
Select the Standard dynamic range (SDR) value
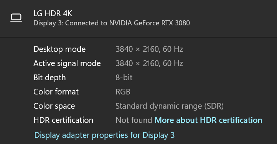point(170,106)
